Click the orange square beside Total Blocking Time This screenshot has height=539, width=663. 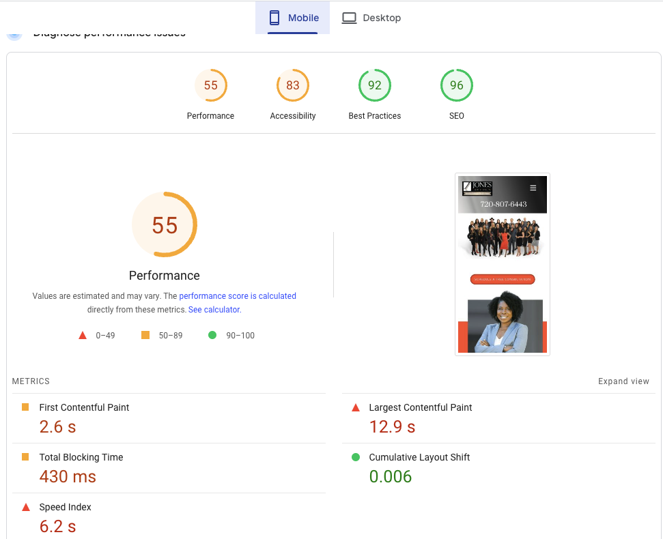[x=25, y=457]
